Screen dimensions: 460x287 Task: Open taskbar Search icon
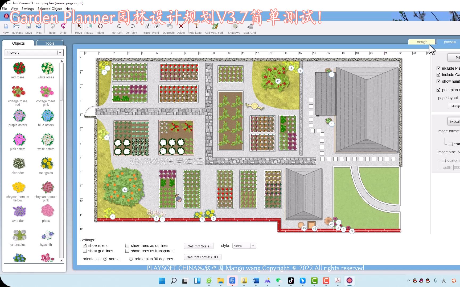click(x=174, y=281)
